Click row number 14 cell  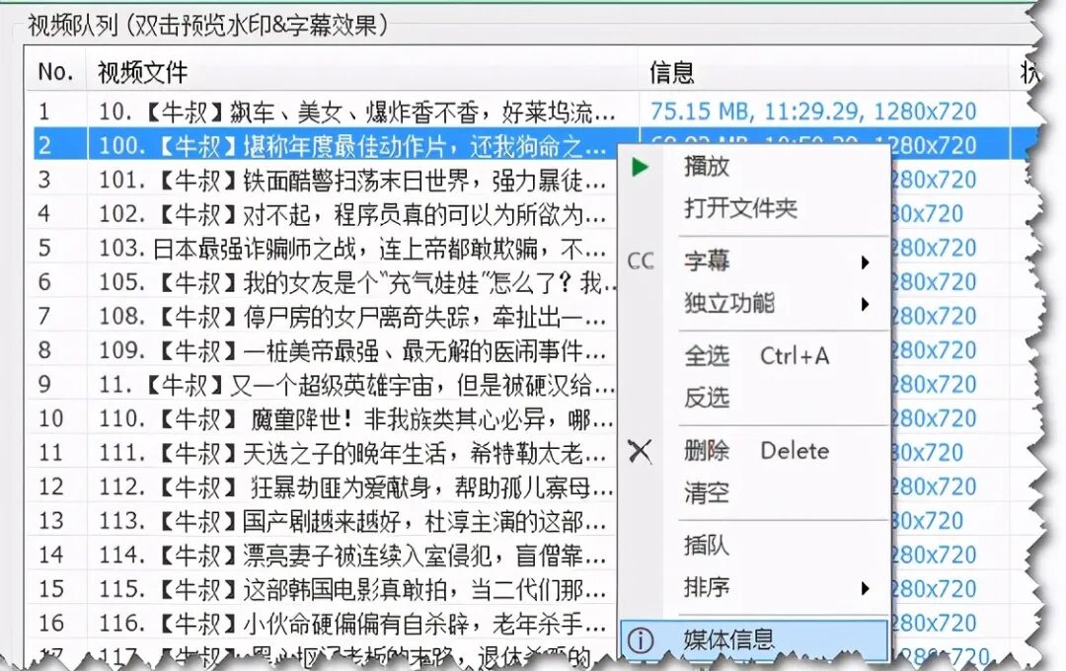pos(51,556)
